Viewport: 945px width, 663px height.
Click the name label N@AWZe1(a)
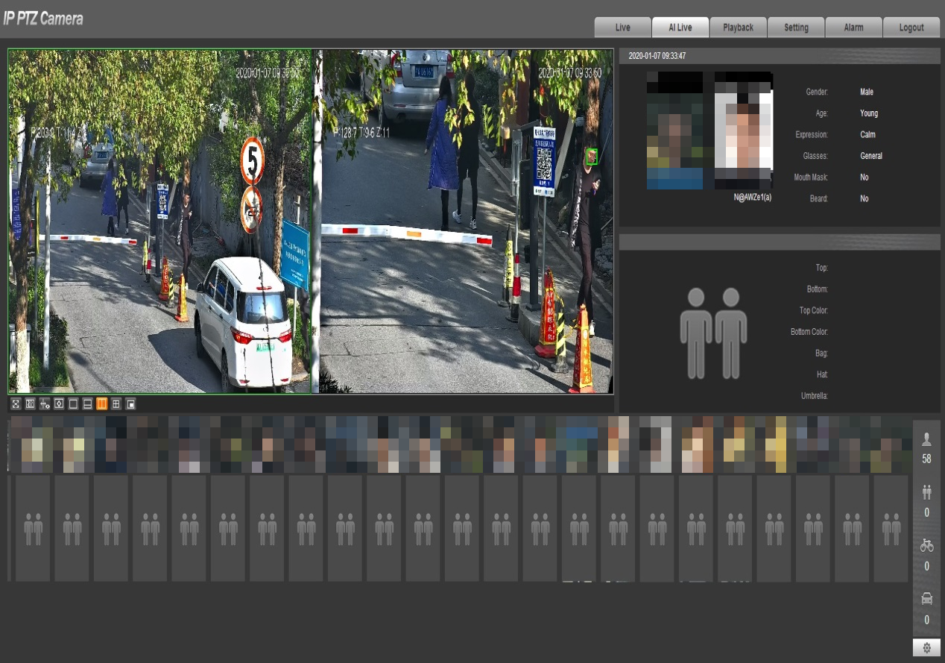(x=752, y=198)
